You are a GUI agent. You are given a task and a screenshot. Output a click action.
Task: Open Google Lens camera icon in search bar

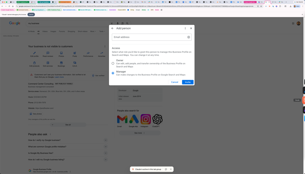pyautogui.click(x=122, y=23)
